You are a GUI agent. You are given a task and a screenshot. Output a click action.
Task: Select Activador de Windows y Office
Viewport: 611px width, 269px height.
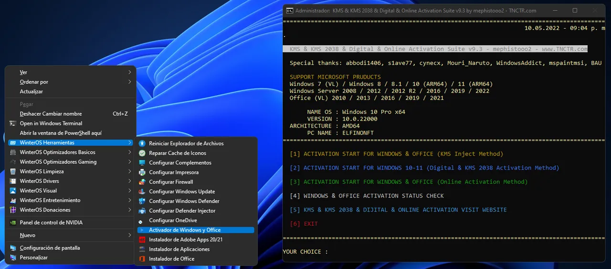185,230
